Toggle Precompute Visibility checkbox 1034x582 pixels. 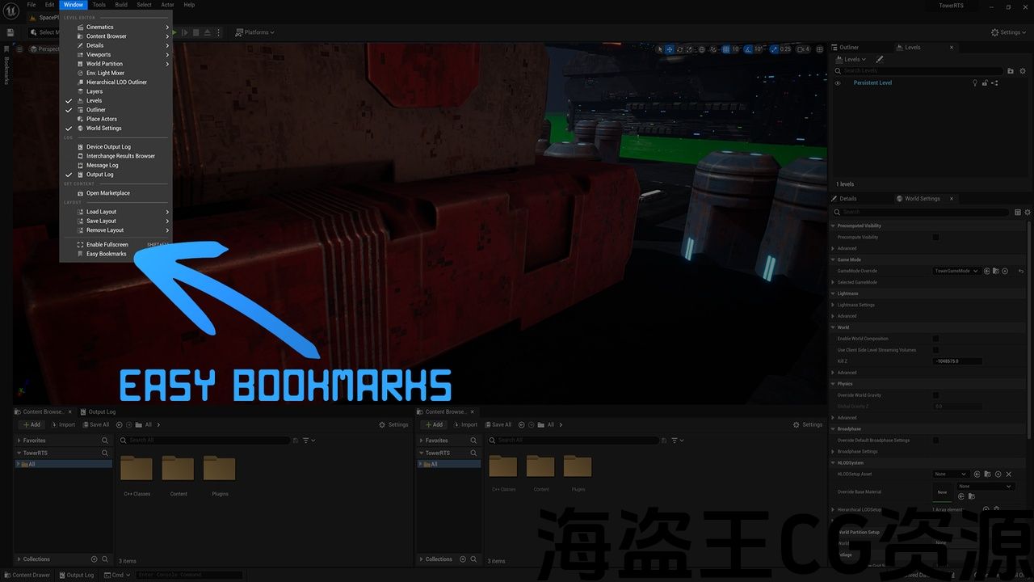(x=935, y=237)
